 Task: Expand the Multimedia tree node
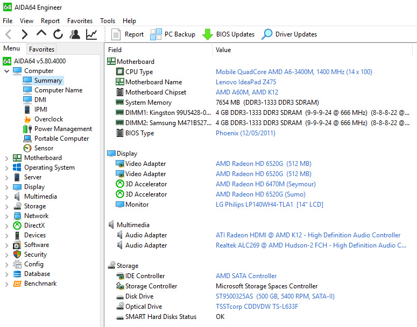(7, 197)
